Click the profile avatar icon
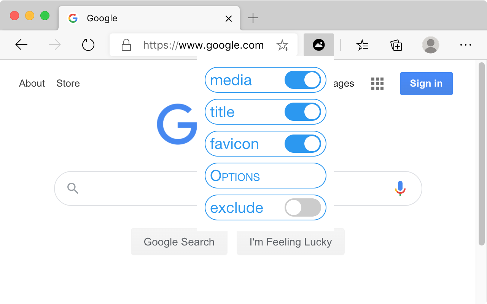487x304 pixels. pyautogui.click(x=430, y=45)
